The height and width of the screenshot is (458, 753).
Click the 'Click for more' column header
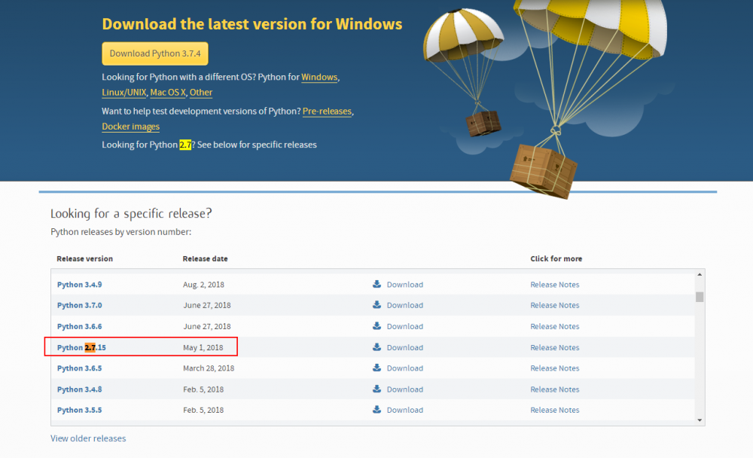(556, 258)
